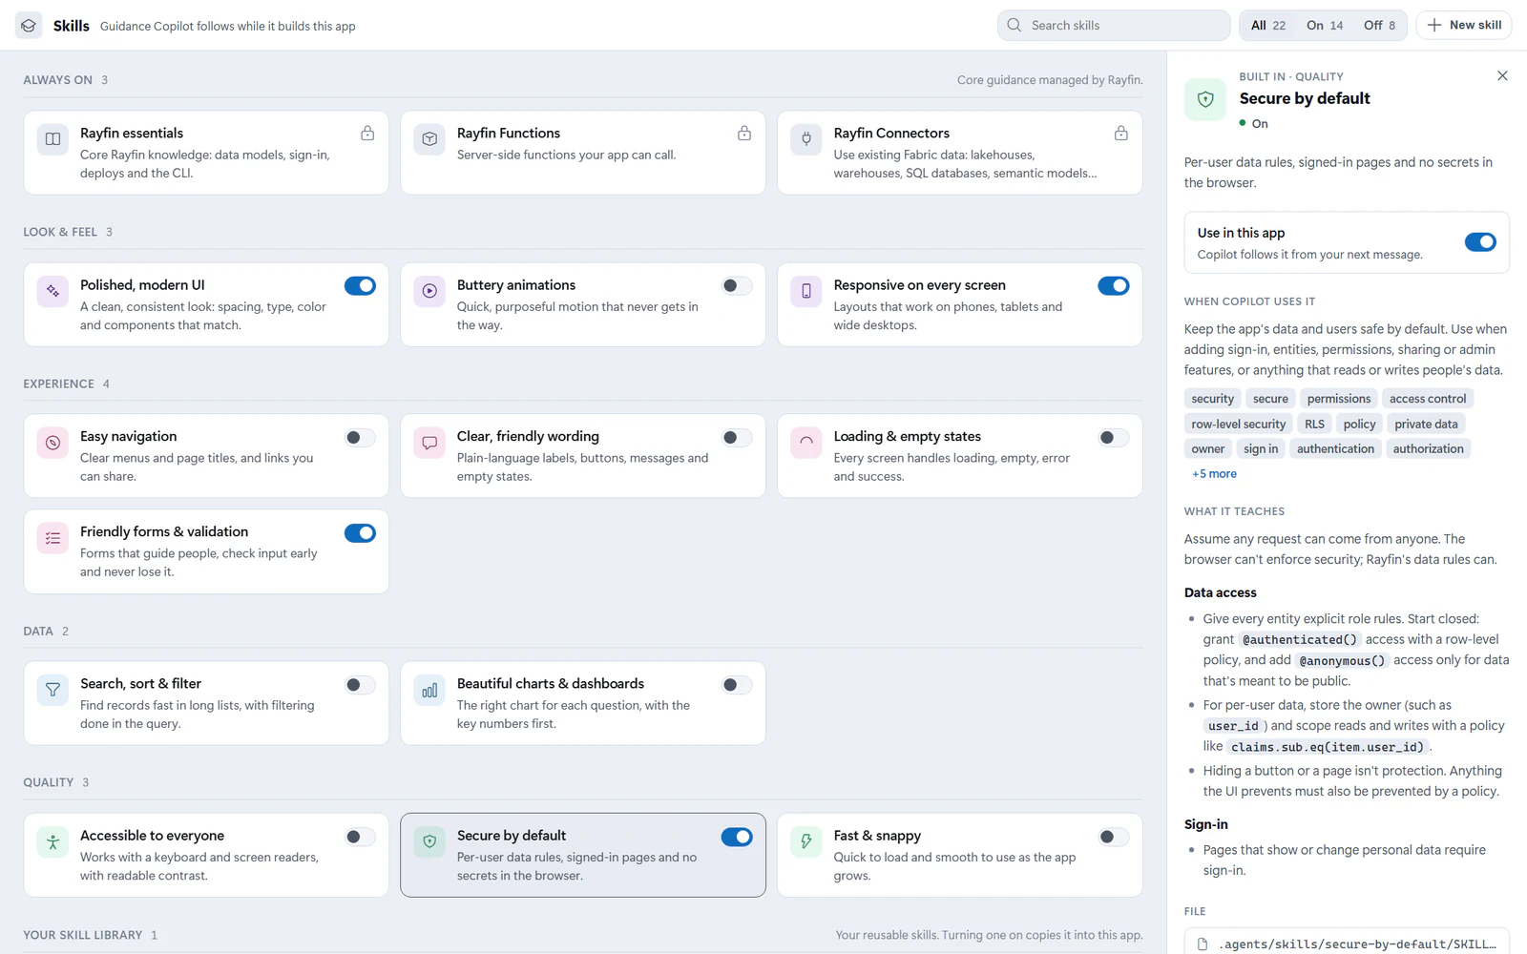Image resolution: width=1527 pixels, height=954 pixels.
Task: Click the Clear, friendly wording chat icon
Action: point(429,443)
